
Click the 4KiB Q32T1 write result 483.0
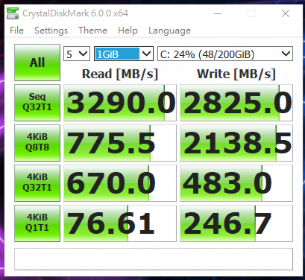click(236, 183)
